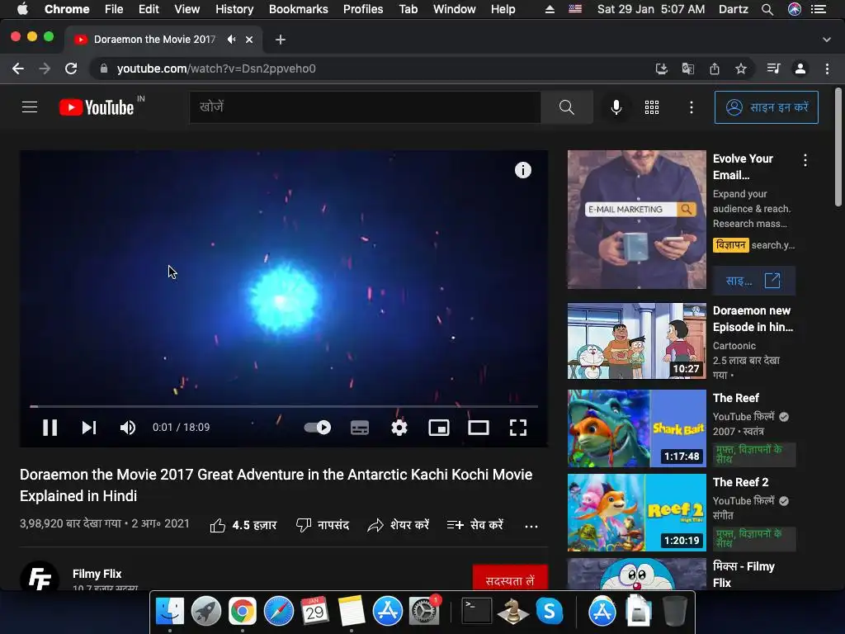The height and width of the screenshot is (634, 845).
Task: Like the video with thumbs up
Action: (x=243, y=525)
